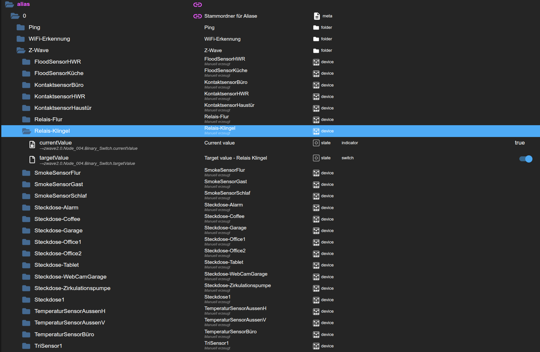Image resolution: width=540 pixels, height=352 pixels.
Task: Collapse the Z-Wave folder
Action: (21, 50)
